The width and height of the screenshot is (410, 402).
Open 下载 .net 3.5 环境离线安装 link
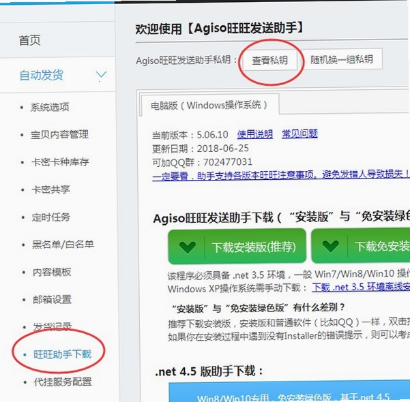click(x=361, y=287)
